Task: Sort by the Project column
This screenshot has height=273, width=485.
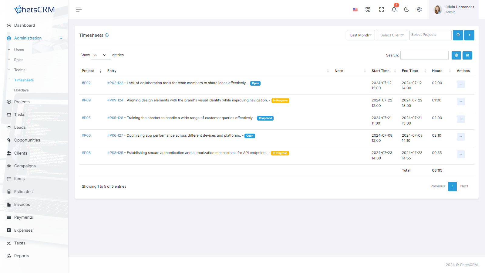Action: pyautogui.click(x=92, y=71)
